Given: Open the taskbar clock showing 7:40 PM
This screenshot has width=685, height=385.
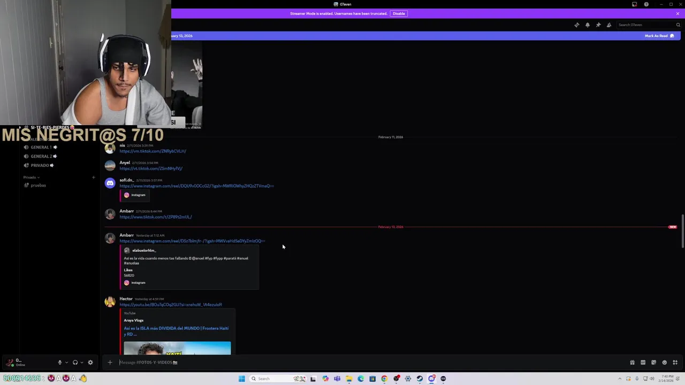Looking at the screenshot, I should coord(666,379).
